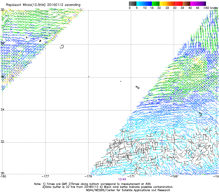Click the gray 0-5 knots legend swatch
Image resolution: width=219 pixels, height=192 pixels.
[x=133, y=4]
